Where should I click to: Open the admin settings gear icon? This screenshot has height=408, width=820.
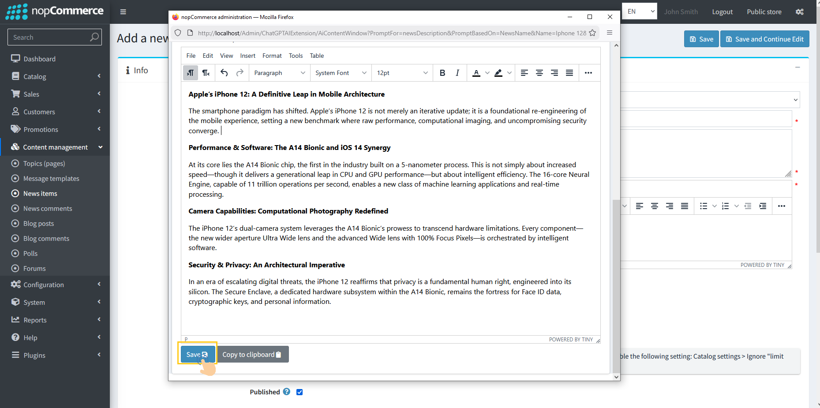point(799,12)
